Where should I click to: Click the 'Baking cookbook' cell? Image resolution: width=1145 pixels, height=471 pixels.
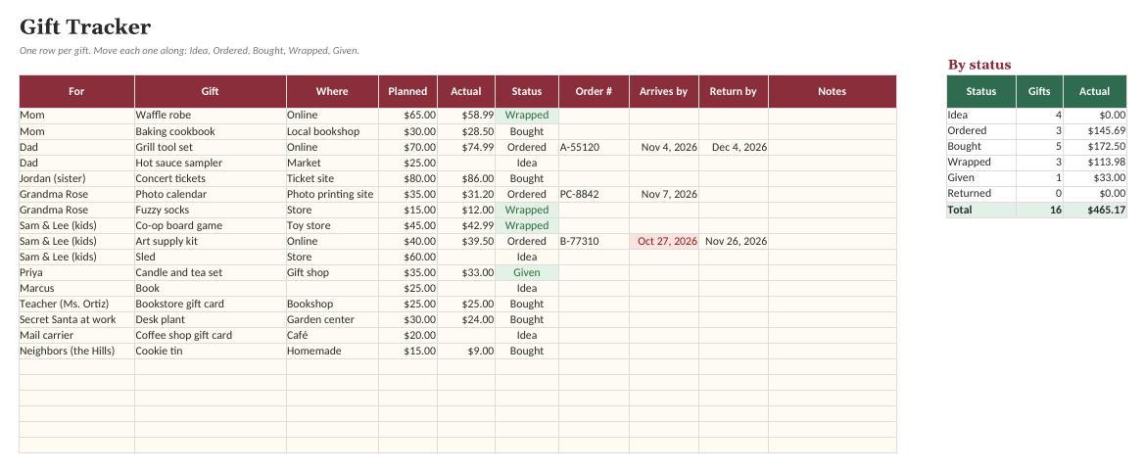click(211, 131)
